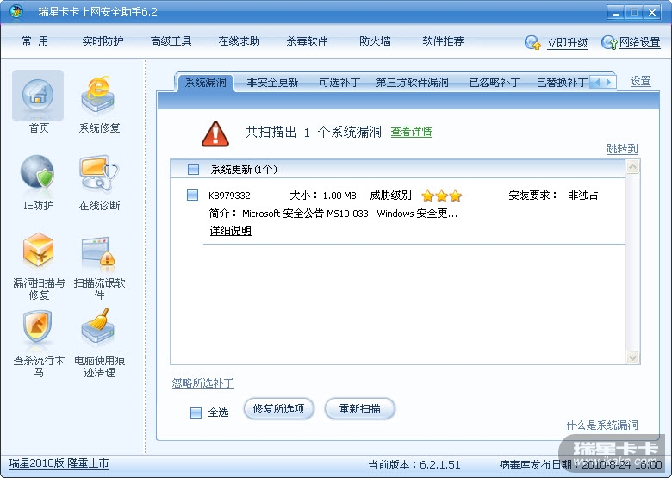Open the 在线求助 menu

240,41
